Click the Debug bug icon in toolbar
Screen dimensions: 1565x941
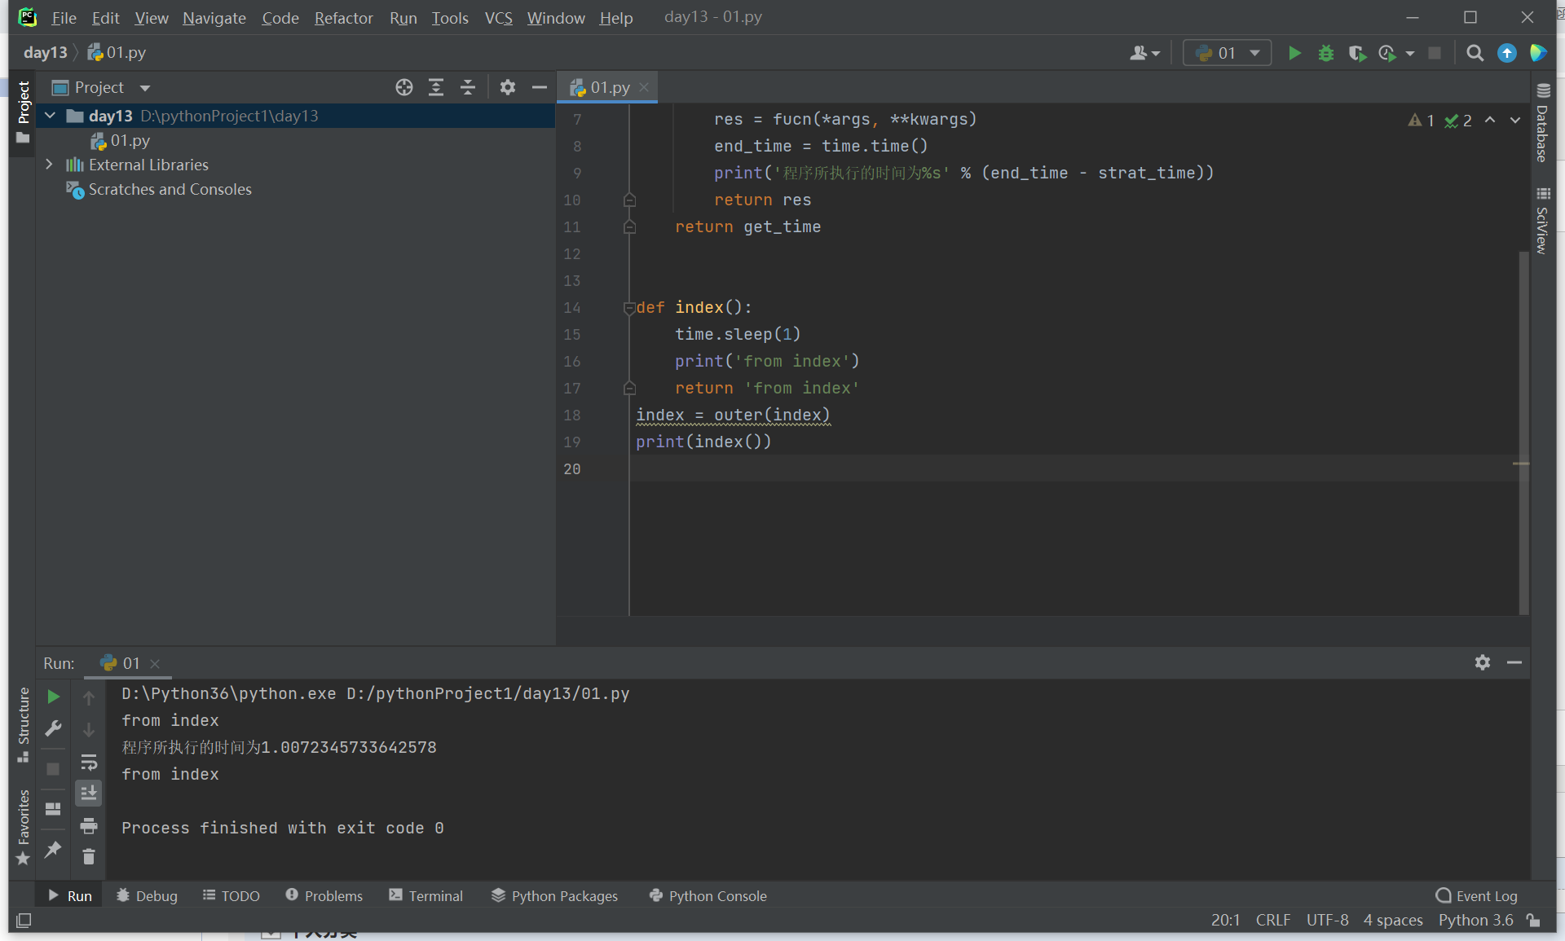[1326, 54]
